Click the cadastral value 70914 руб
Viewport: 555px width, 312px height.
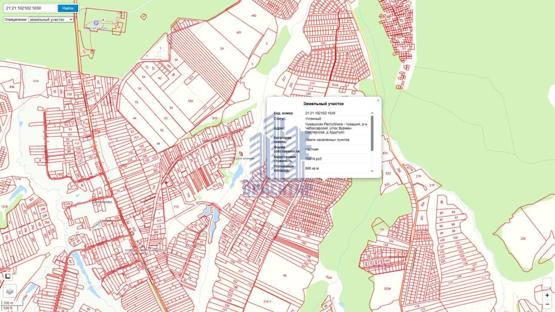[313, 159]
